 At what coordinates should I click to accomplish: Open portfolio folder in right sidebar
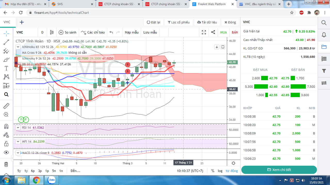click(324, 47)
